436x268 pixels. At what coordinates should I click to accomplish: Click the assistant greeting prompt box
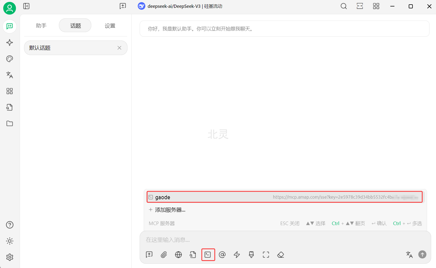[284, 29]
